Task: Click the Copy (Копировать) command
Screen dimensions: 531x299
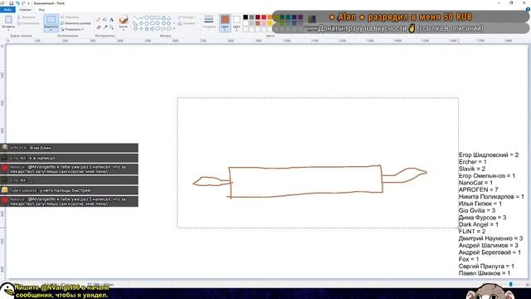Action: click(28, 23)
